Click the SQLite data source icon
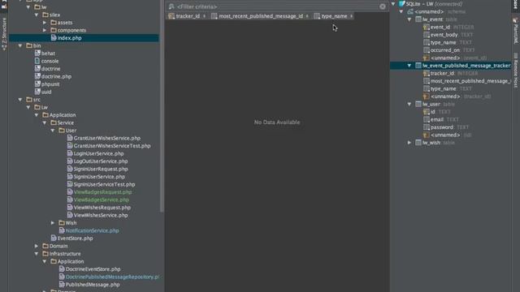 (401, 4)
